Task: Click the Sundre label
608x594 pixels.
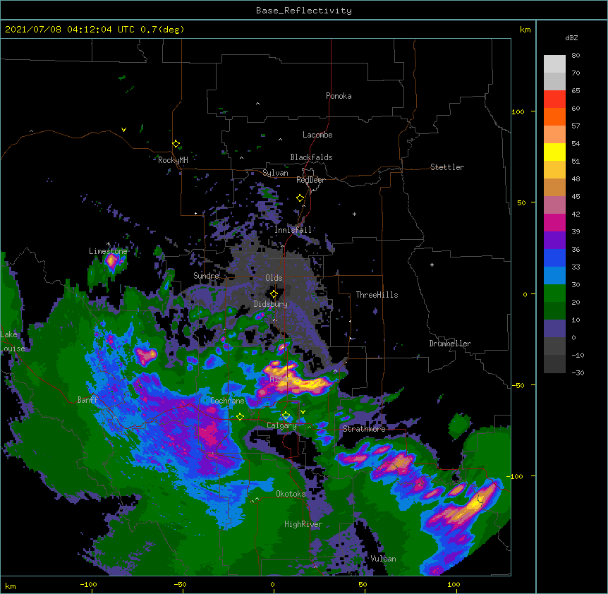Action: click(206, 276)
